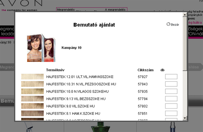Click the scrollbar down arrow in dialog
The image size is (203, 132).
click(185, 118)
